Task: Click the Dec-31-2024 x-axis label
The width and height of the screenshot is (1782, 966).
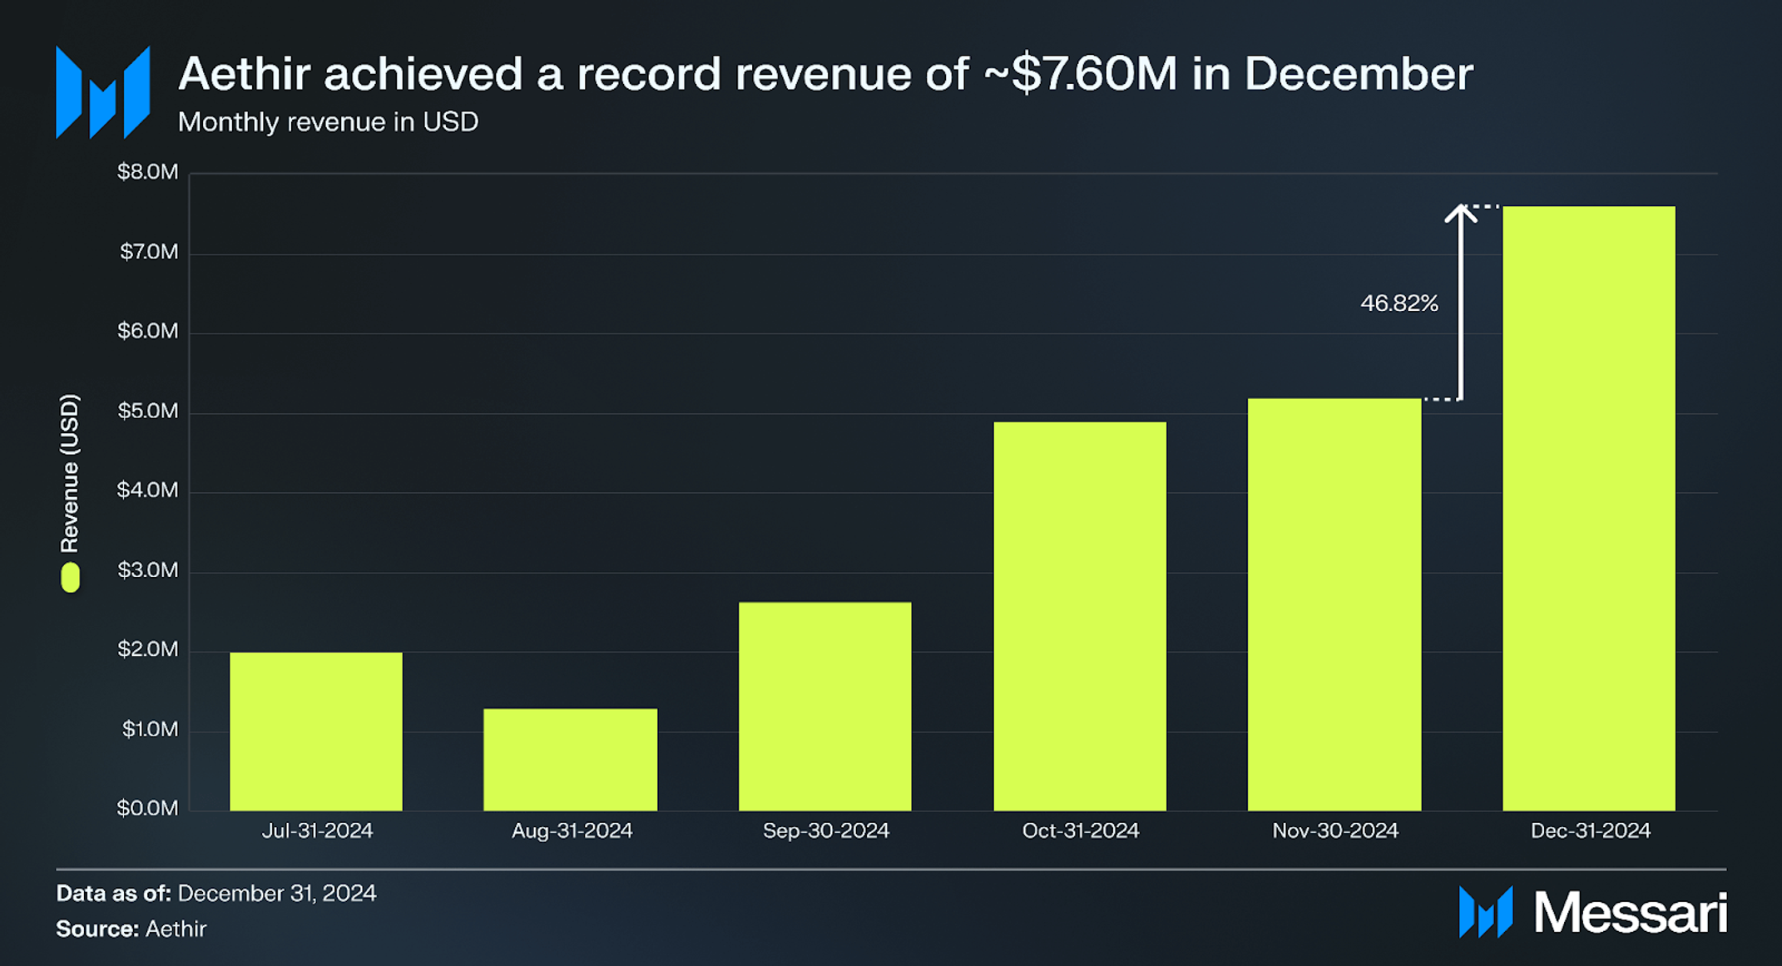Action: point(1590,830)
